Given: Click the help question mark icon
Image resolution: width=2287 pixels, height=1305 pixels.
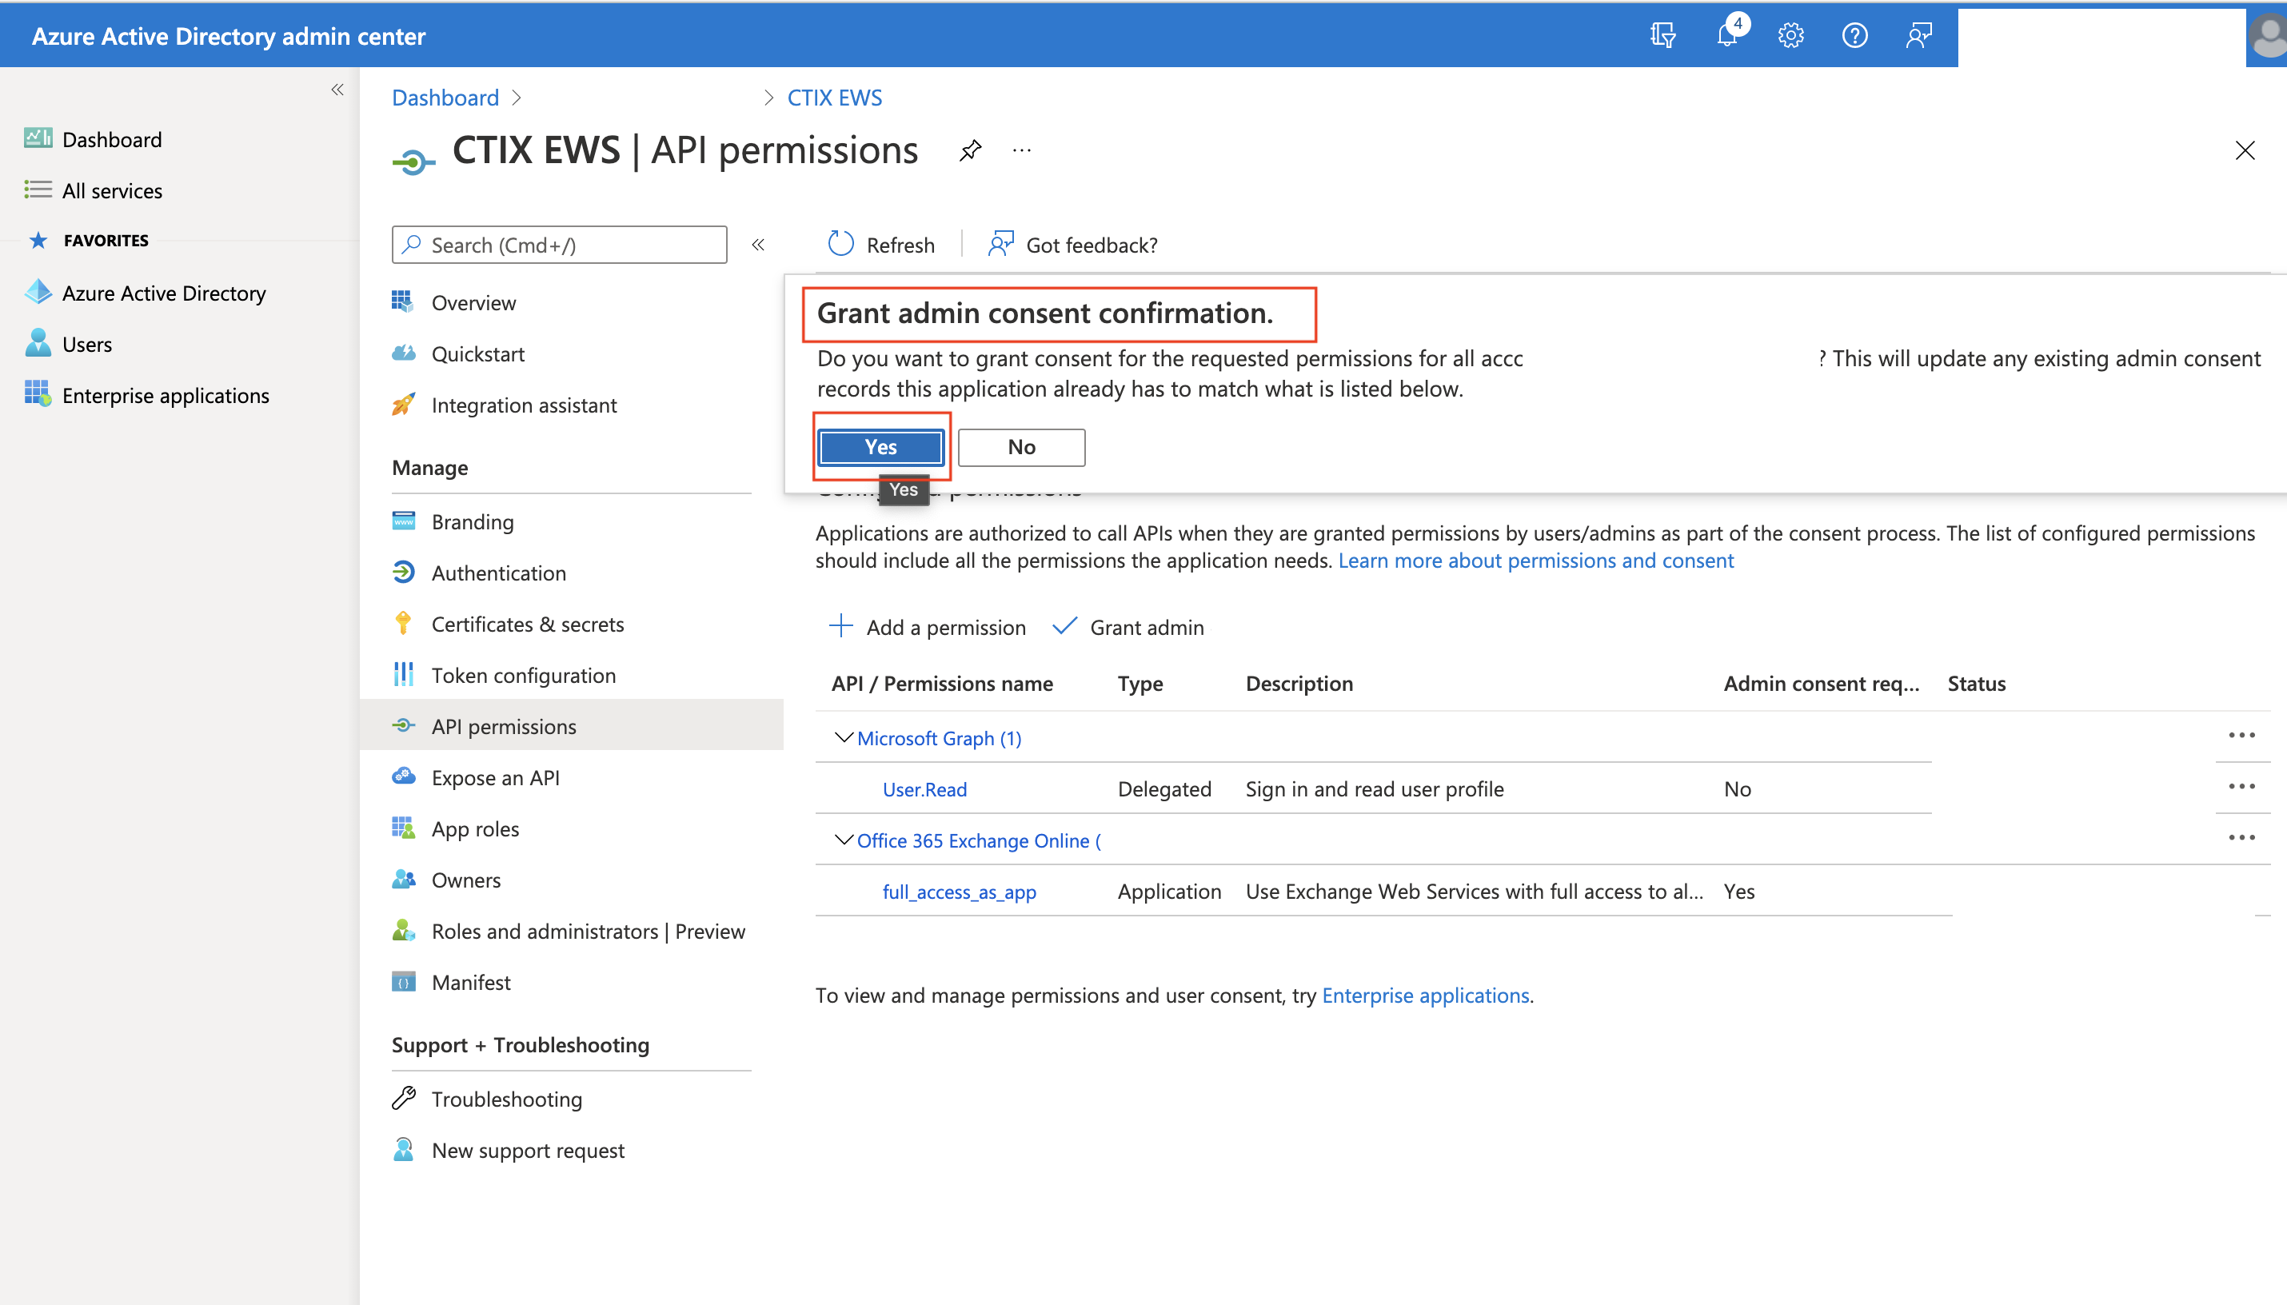Looking at the screenshot, I should (1854, 36).
